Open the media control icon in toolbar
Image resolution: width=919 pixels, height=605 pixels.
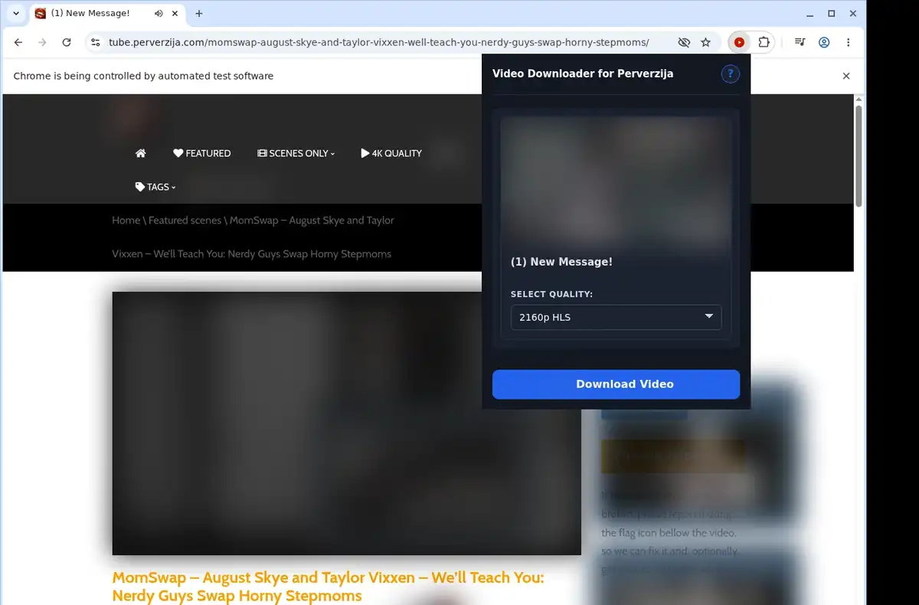click(x=800, y=43)
